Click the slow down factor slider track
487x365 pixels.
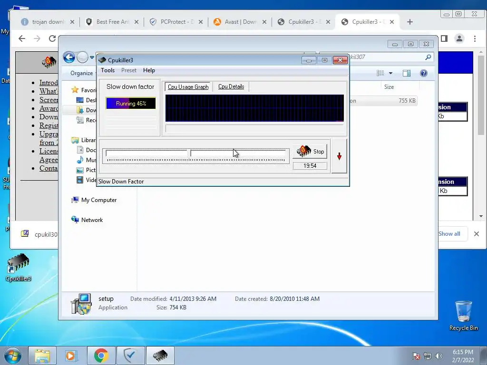point(195,153)
